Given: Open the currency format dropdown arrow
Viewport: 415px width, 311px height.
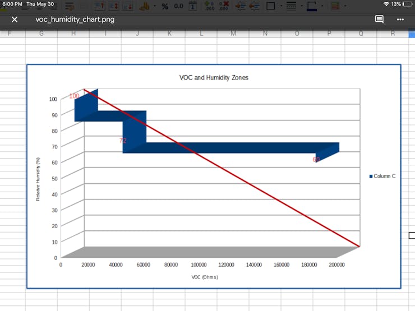Looking at the screenshot, I should (x=155, y=6).
